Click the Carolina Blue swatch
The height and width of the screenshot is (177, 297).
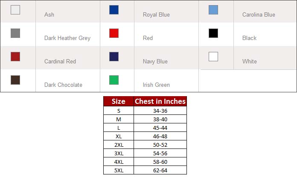point(213,10)
